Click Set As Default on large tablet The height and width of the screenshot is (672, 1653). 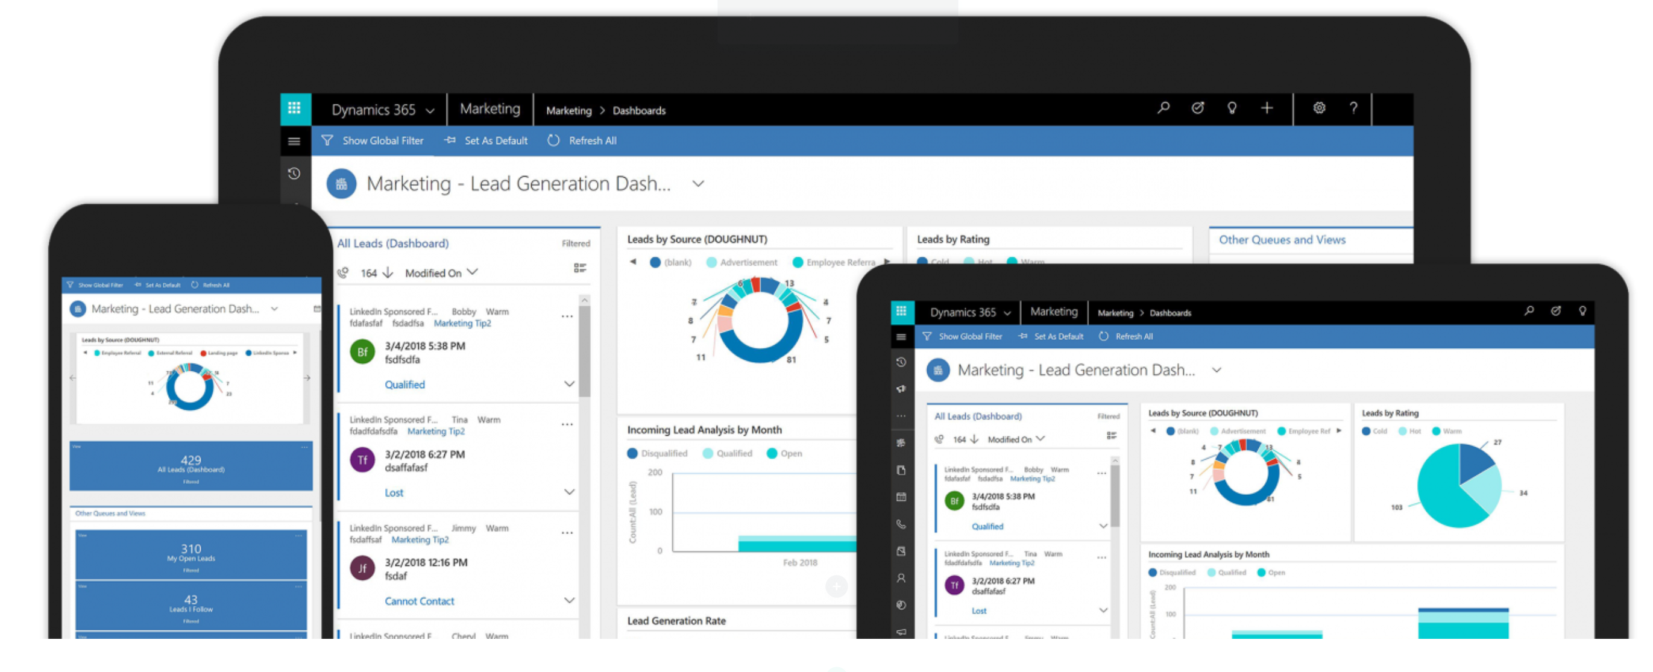486,140
